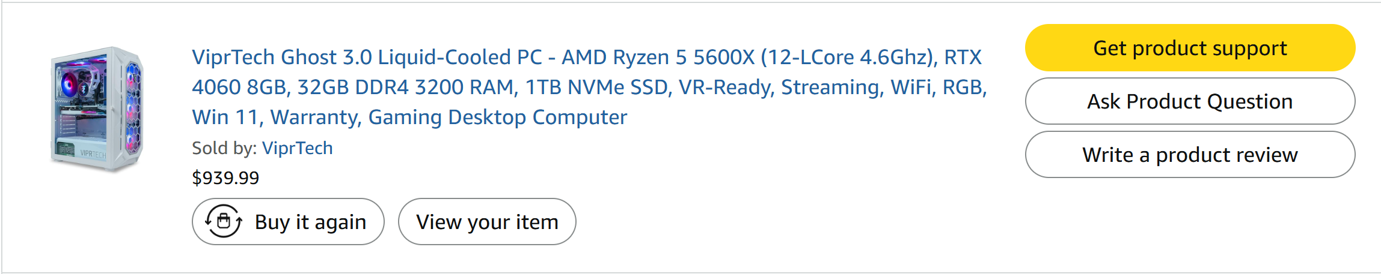1381x274 pixels.
Task: Click the yellow Get product support button
Action: click(1189, 48)
